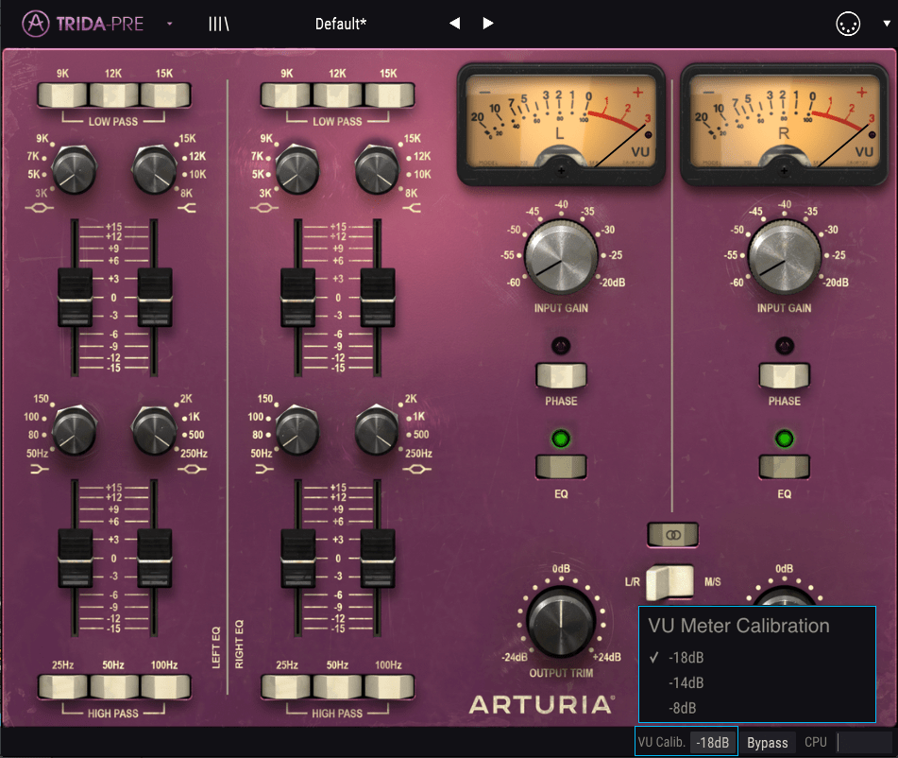
Task: Toggle Right EQ 25Hz high pass button
Action: pos(287,686)
